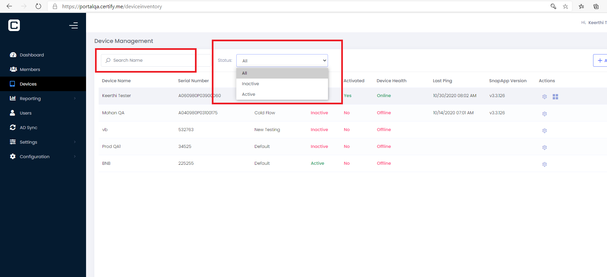Add page to favorites star icon
Screen dimensions: 607x277
coord(565,6)
